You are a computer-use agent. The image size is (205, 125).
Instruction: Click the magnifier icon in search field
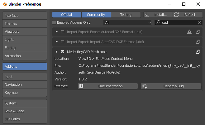pyautogui.click(x=158, y=22)
